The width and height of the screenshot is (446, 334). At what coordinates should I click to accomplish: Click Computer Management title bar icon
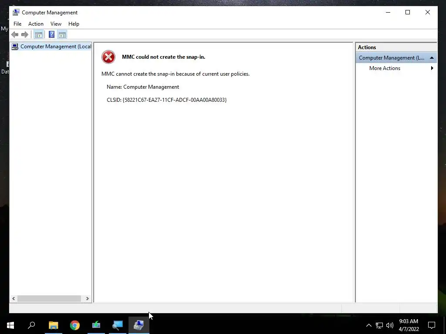tap(16, 13)
